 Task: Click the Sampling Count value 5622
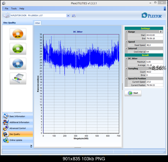tap(155, 72)
